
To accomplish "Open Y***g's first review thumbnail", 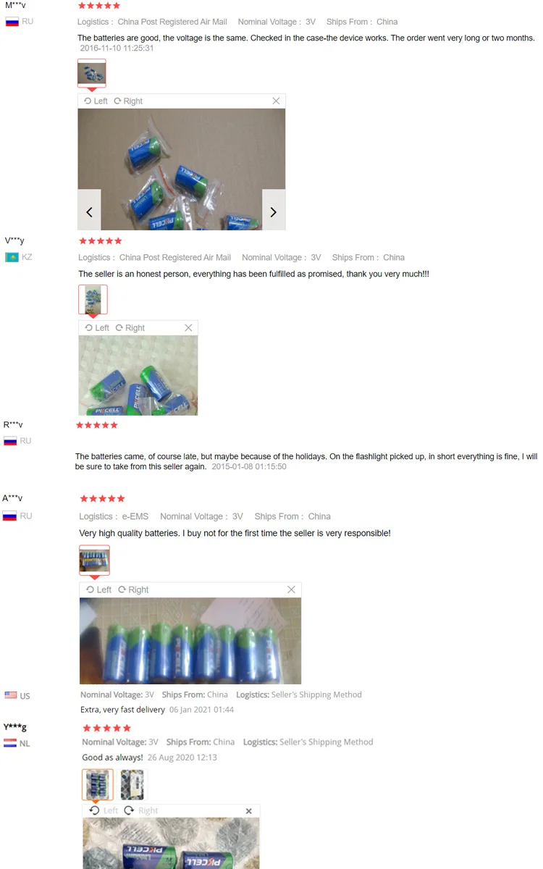I will point(98,784).
